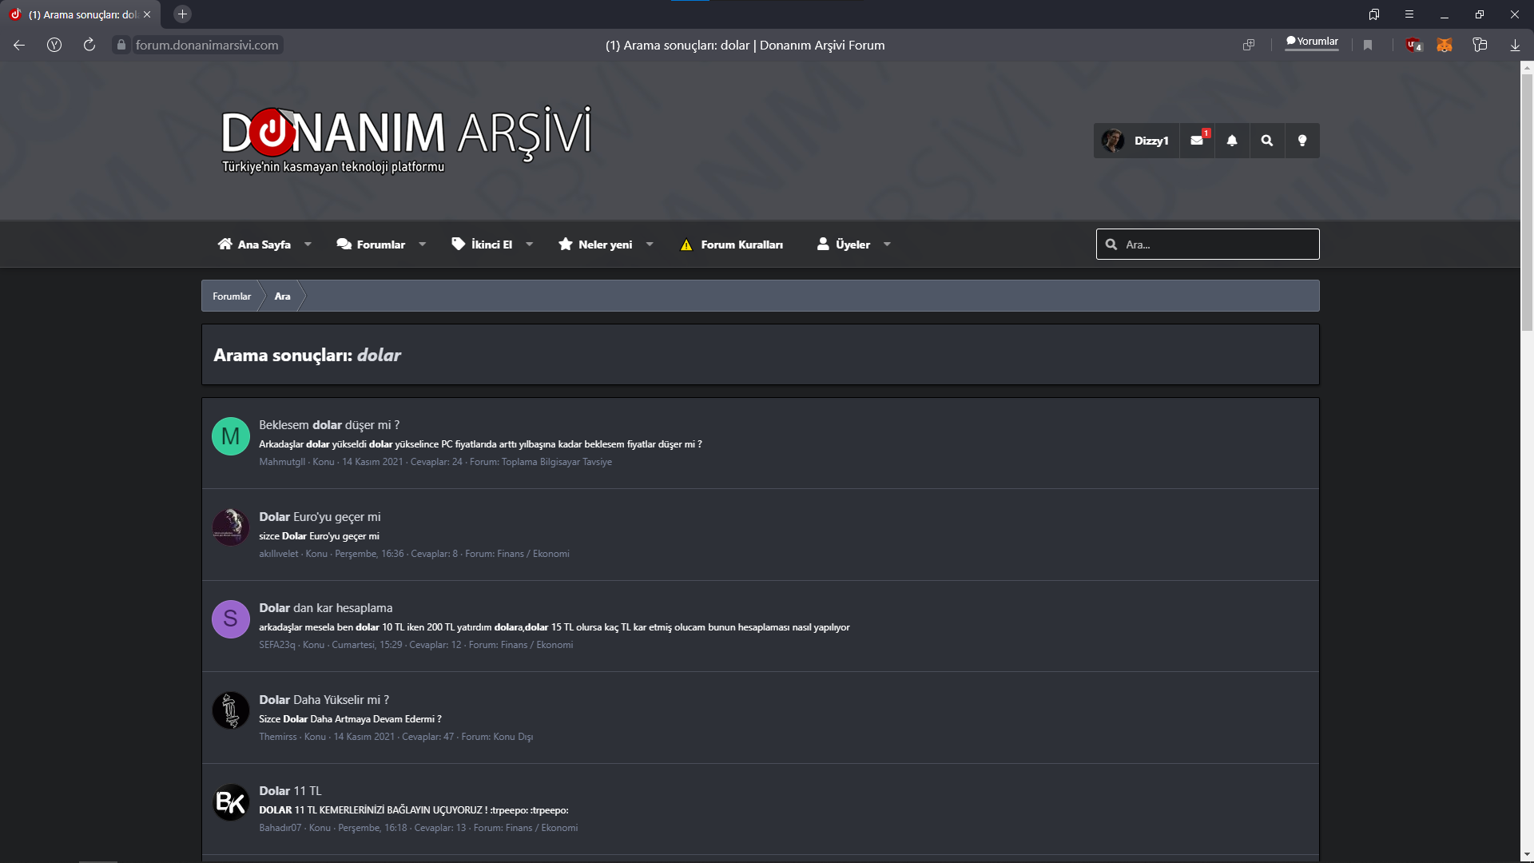Expand the Ana Sayfa dropdown arrow
The width and height of the screenshot is (1534, 863).
(308, 245)
